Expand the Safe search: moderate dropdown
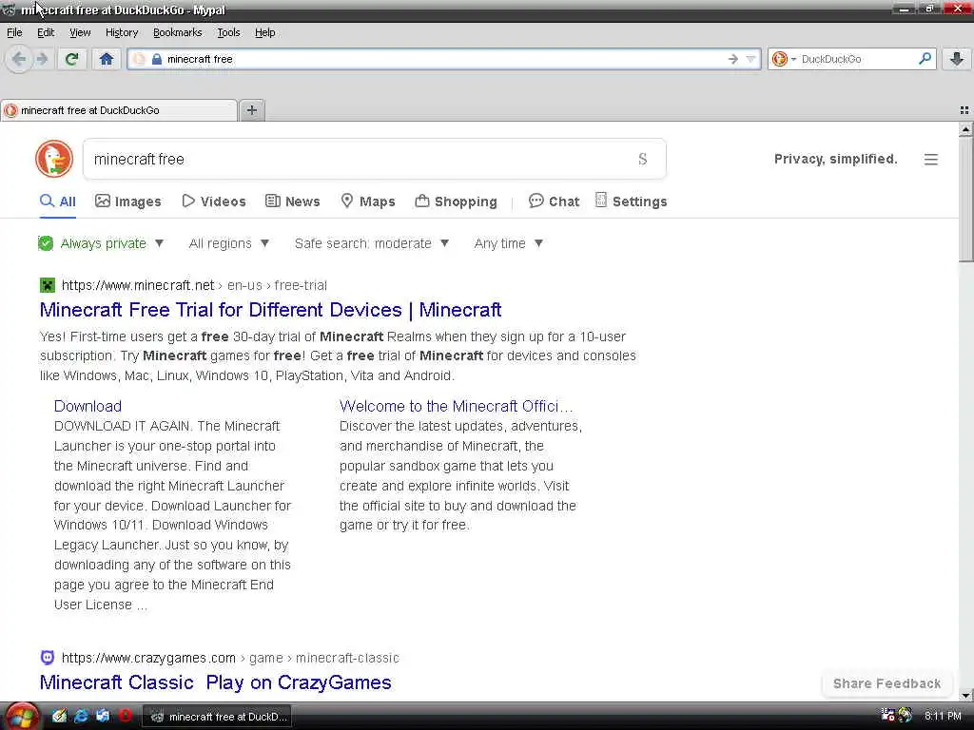The height and width of the screenshot is (730, 974). tap(372, 243)
